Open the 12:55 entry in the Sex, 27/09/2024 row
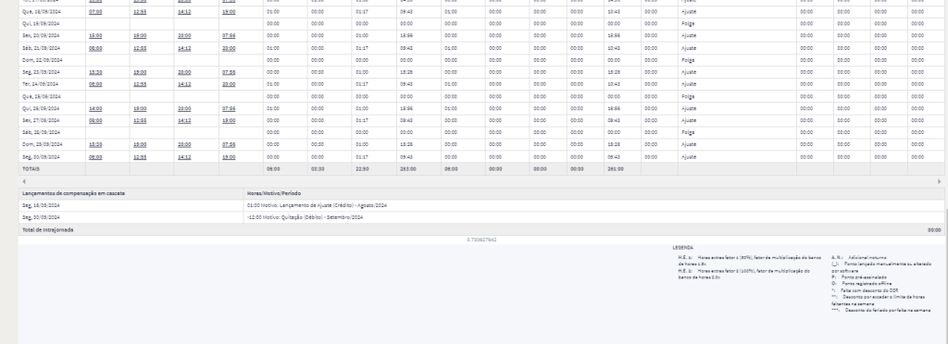 (x=140, y=121)
